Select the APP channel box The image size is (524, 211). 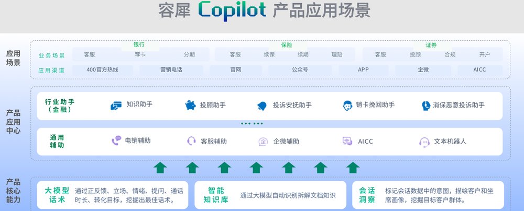pyautogui.click(x=363, y=70)
